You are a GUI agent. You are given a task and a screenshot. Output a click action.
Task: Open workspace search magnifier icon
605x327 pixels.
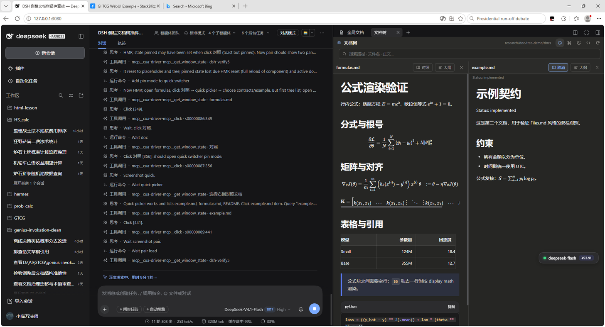[61, 95]
